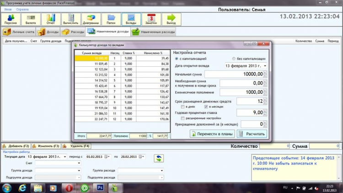Click the upcoming event reminder text
343x193 pixels.
(294, 163)
